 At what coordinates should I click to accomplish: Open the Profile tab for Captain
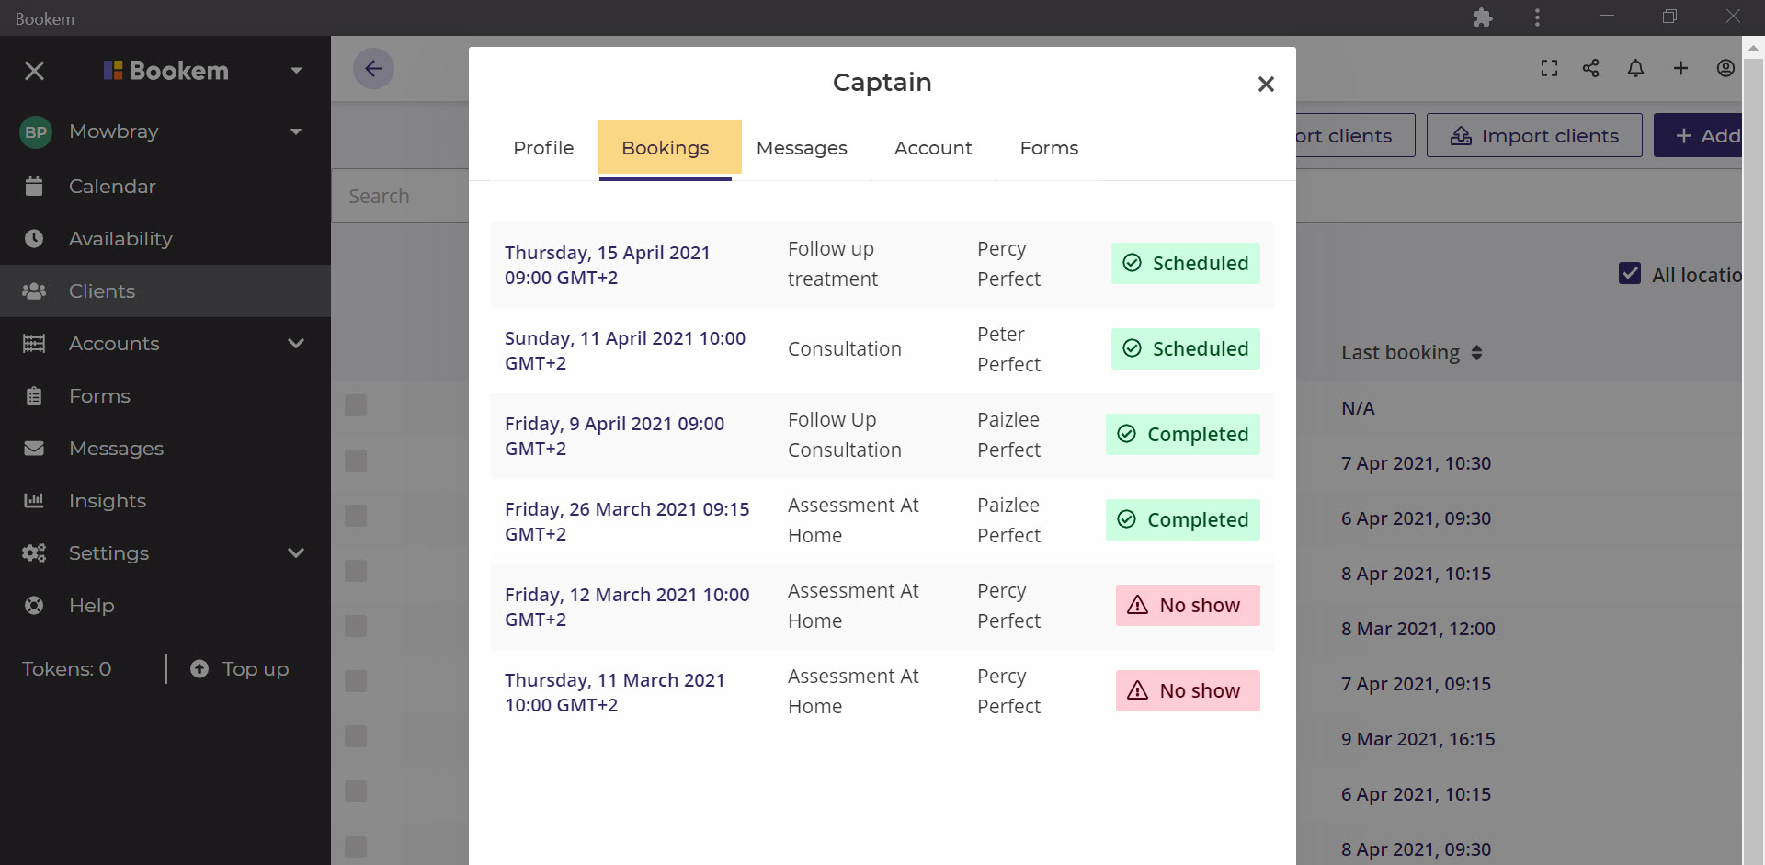tap(542, 147)
